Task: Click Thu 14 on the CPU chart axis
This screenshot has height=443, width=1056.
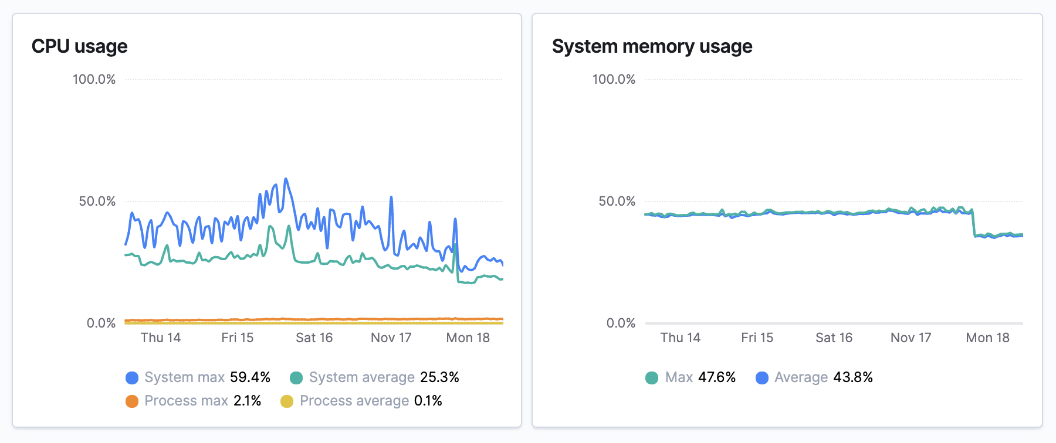Action: coord(161,338)
